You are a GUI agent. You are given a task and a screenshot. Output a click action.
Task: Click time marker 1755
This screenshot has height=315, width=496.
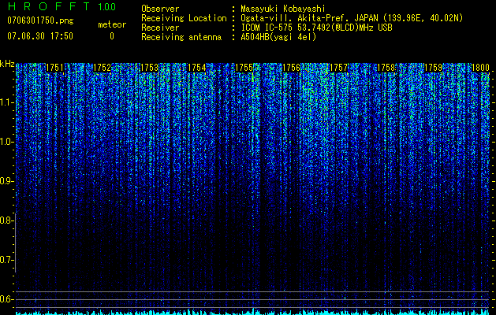(244, 68)
